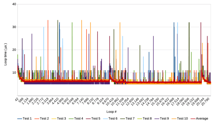Click Test 8 in the chart legend
This screenshot has width=215, height=123.
point(147,118)
